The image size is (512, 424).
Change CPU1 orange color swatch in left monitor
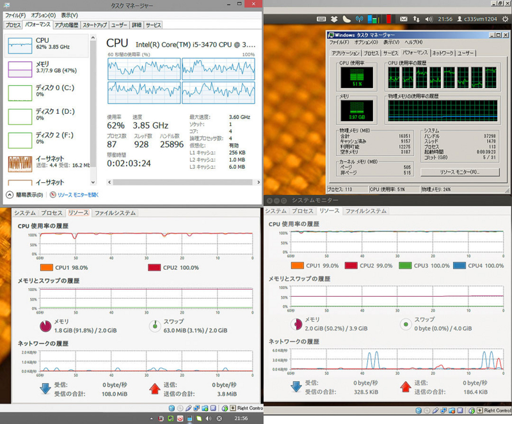(x=46, y=268)
